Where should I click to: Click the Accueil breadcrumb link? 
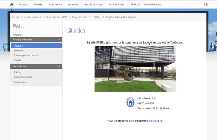[x=15, y=17]
